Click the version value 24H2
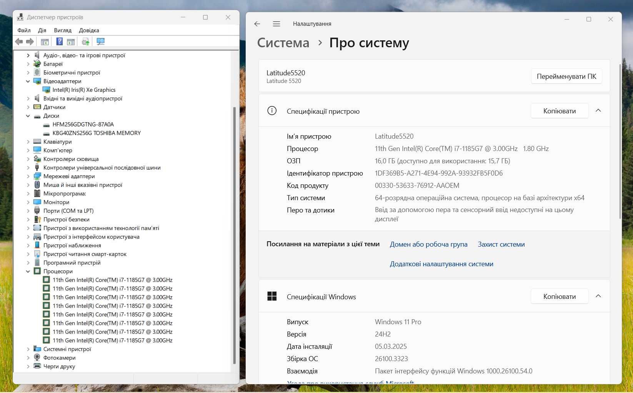Viewport: 633px width, 393px height. pos(383,334)
